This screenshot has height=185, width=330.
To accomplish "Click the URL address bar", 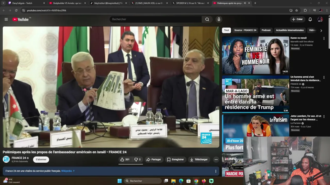I will (155, 10).
